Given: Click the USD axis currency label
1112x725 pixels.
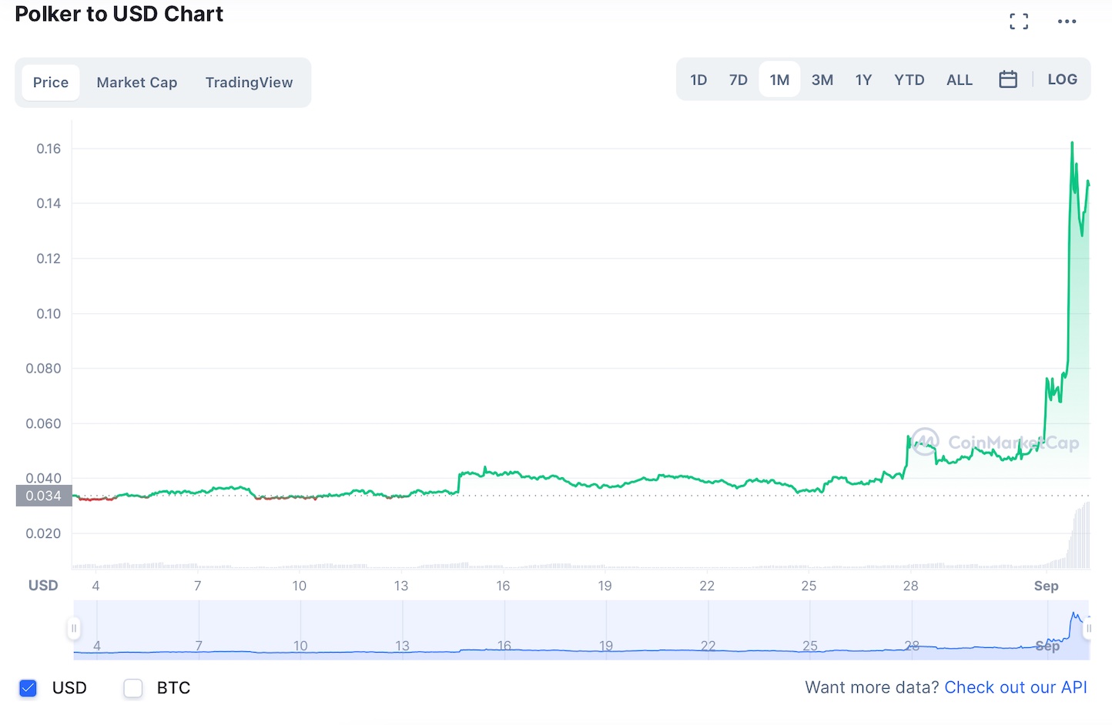Looking at the screenshot, I should pos(43,586).
